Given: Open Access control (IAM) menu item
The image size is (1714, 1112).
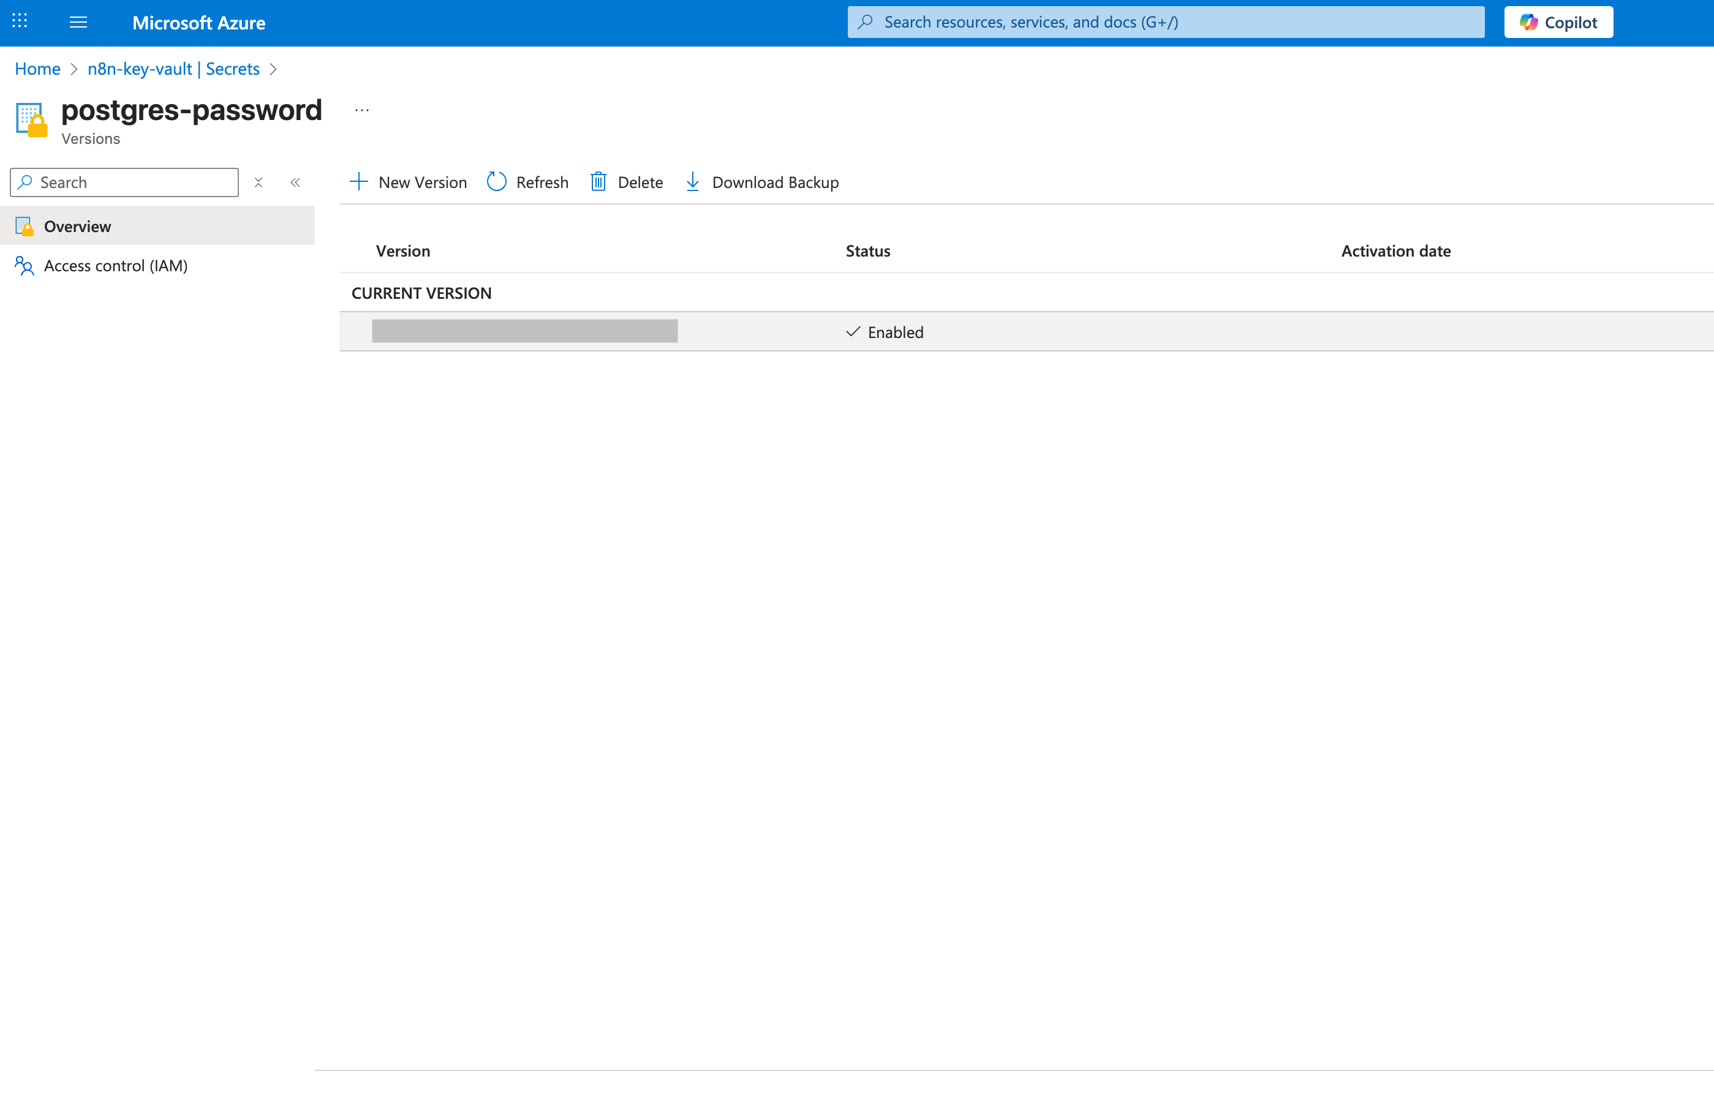Looking at the screenshot, I should click(x=115, y=266).
